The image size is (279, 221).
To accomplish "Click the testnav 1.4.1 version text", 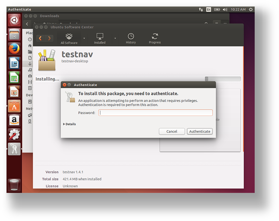I will point(73,172).
